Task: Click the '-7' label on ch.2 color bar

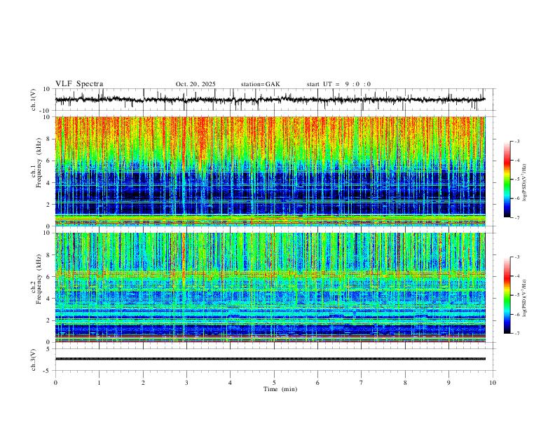Action: point(516,334)
